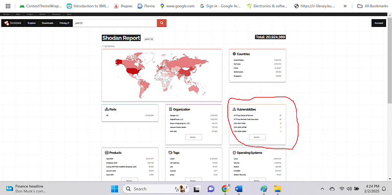392x195 pixels.
Task: Select Germany in Countries list
Action: tap(237, 64)
